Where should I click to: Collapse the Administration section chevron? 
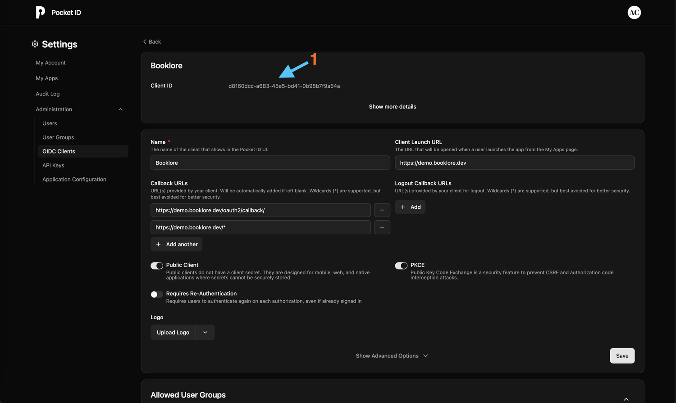[x=120, y=109]
